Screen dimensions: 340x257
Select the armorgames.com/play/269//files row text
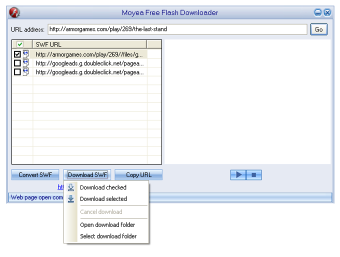click(89, 54)
